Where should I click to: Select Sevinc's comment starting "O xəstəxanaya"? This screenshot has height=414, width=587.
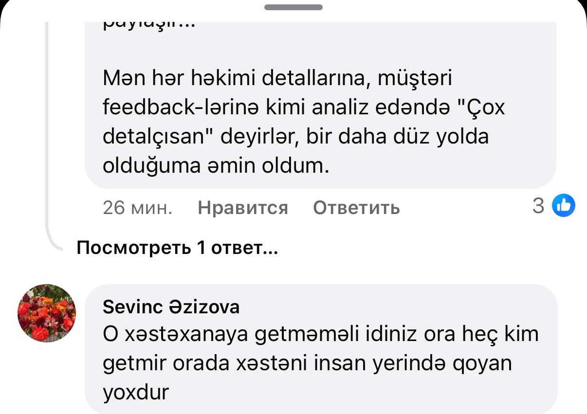pyautogui.click(x=320, y=335)
